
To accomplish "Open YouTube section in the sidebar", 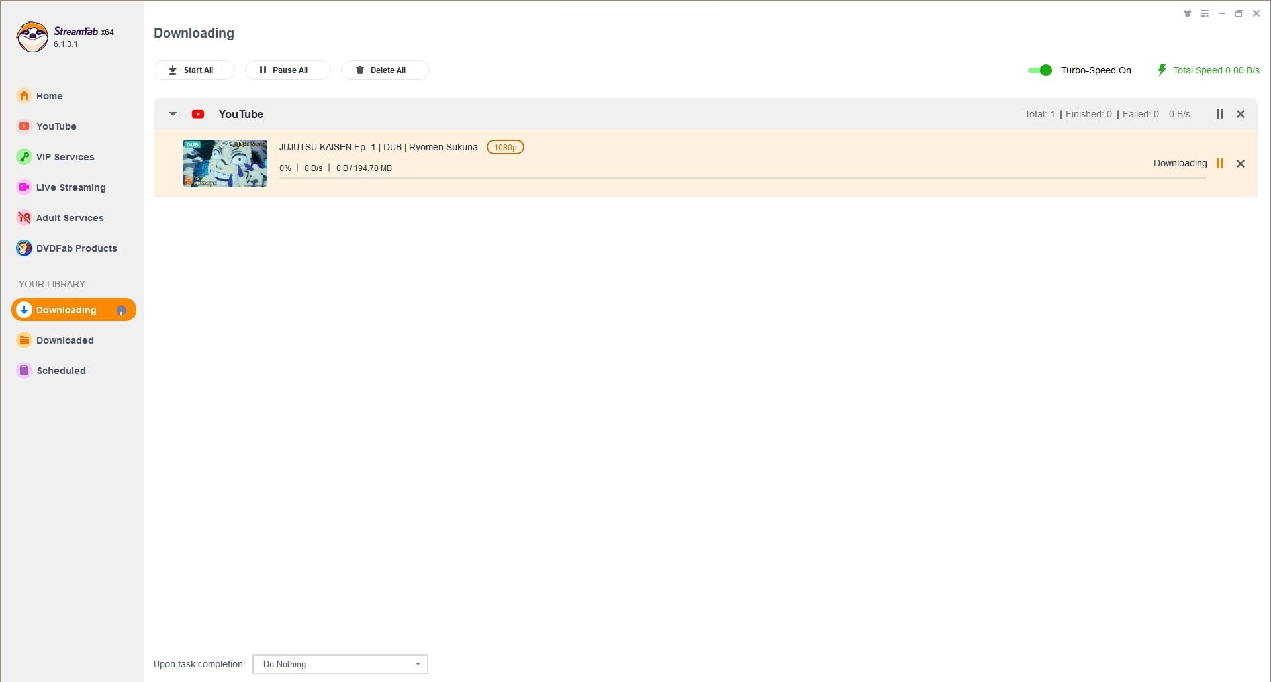I will pos(46,126).
